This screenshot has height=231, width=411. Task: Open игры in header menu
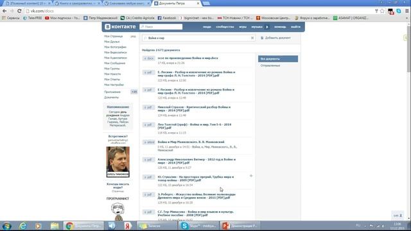(243, 27)
